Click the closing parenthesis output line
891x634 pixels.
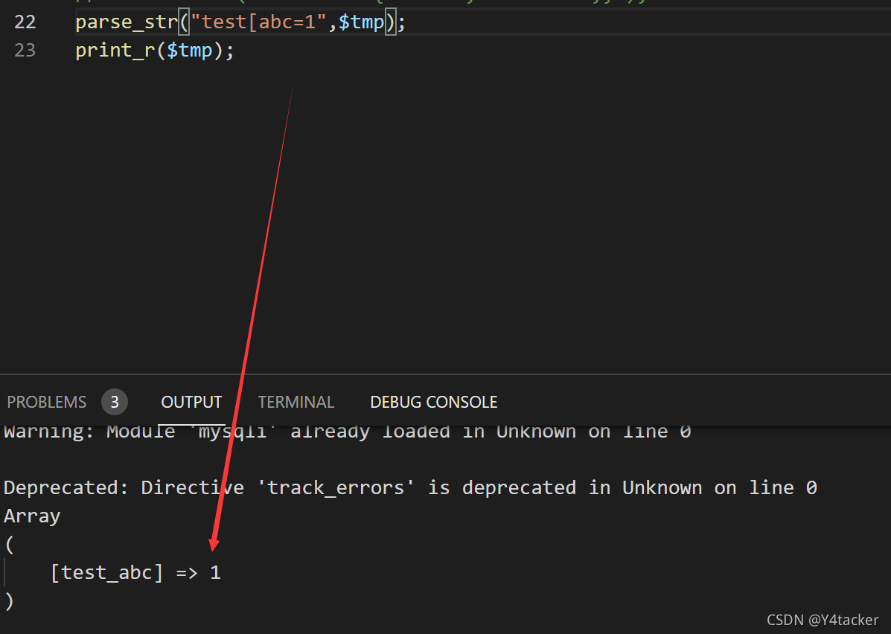[x=9, y=601]
